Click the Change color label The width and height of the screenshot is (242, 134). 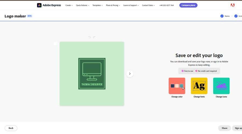(177, 97)
